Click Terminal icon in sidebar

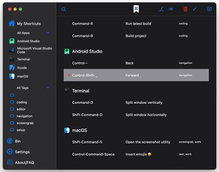(12, 59)
